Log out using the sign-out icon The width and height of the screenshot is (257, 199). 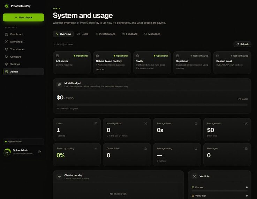40,152
